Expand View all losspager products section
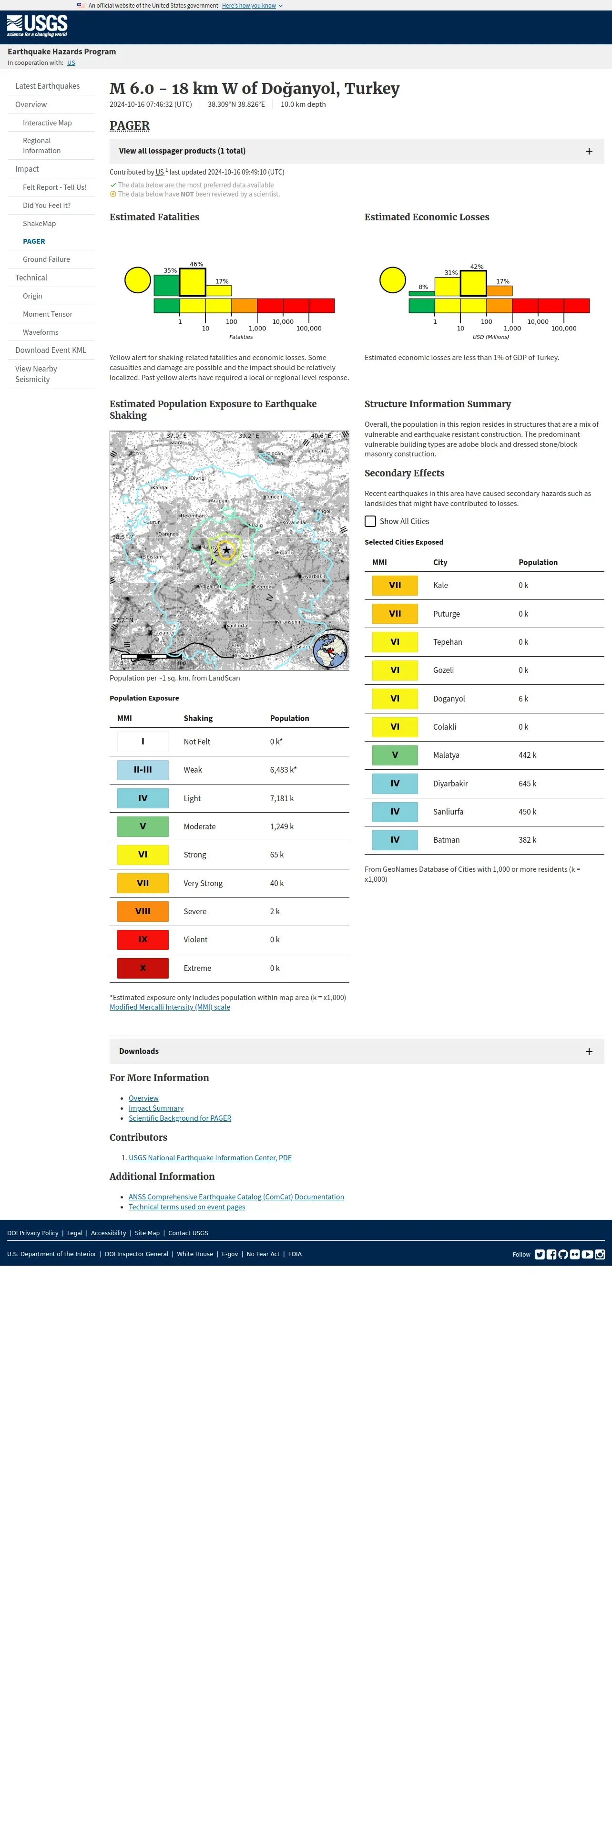Screen dimensions: 612x1837 [x=356, y=151]
